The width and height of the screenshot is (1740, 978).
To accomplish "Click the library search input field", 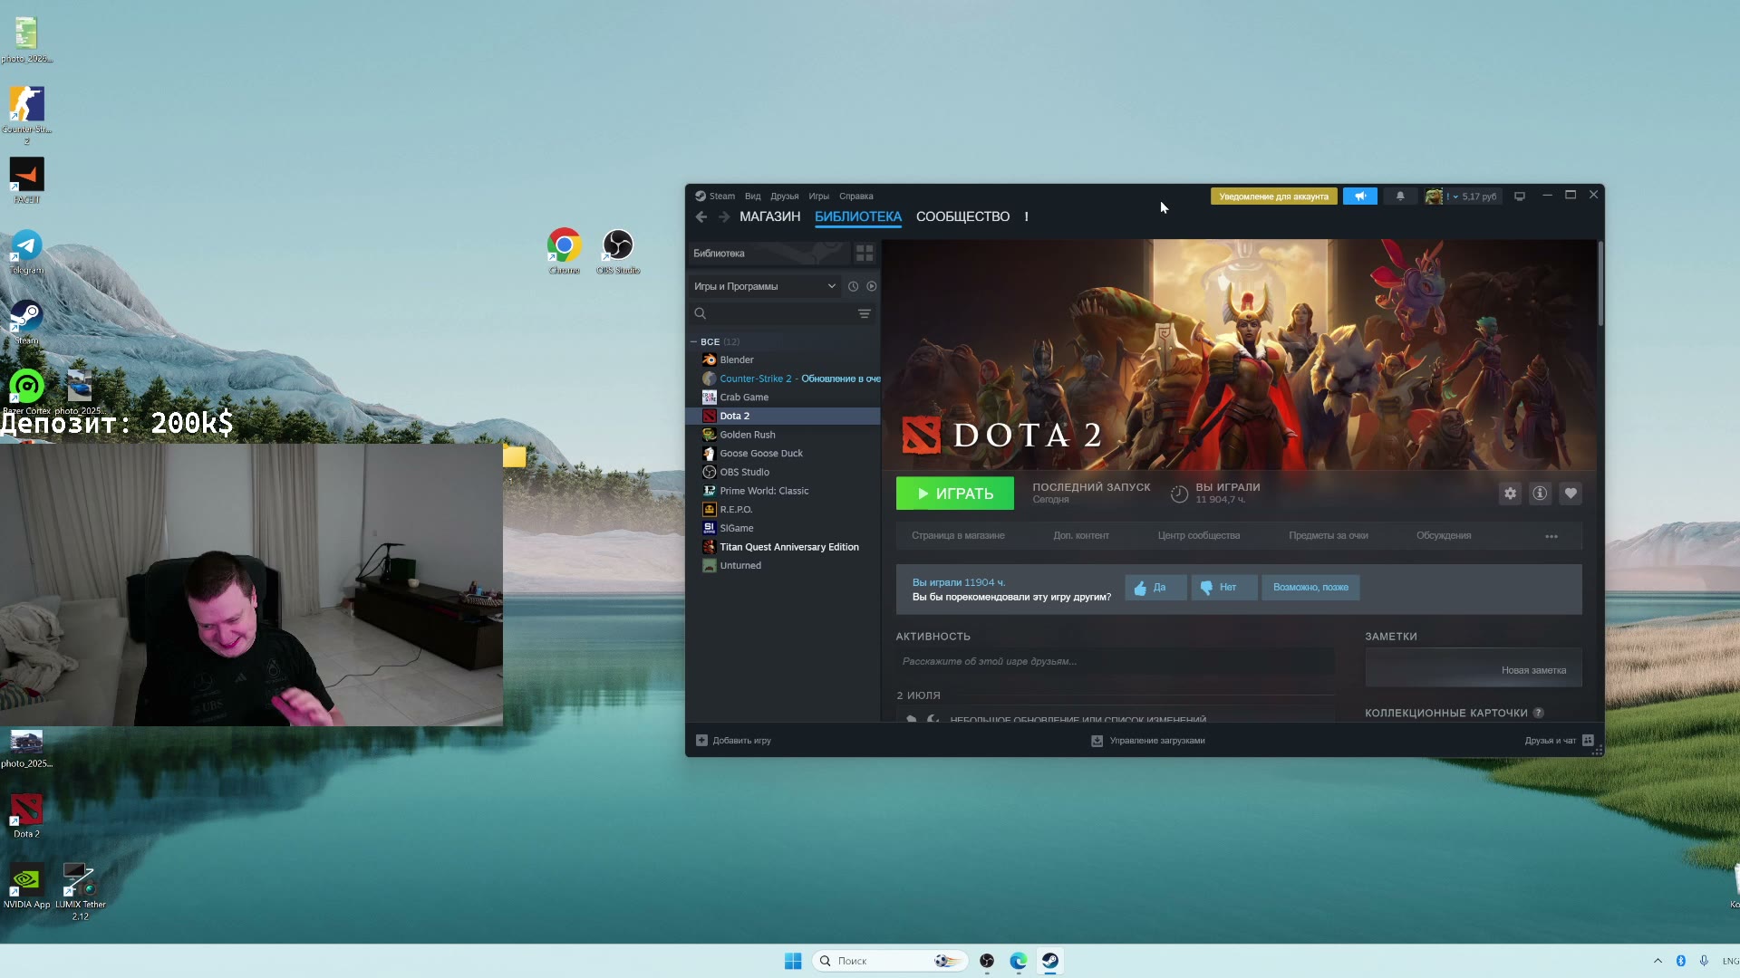I will [x=783, y=313].
